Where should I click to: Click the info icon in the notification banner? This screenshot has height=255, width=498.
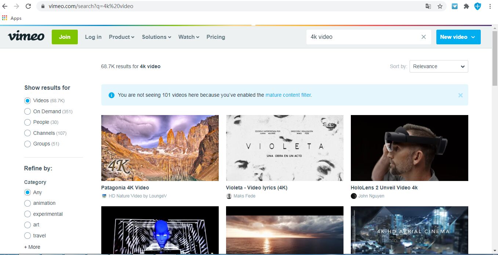[111, 95]
